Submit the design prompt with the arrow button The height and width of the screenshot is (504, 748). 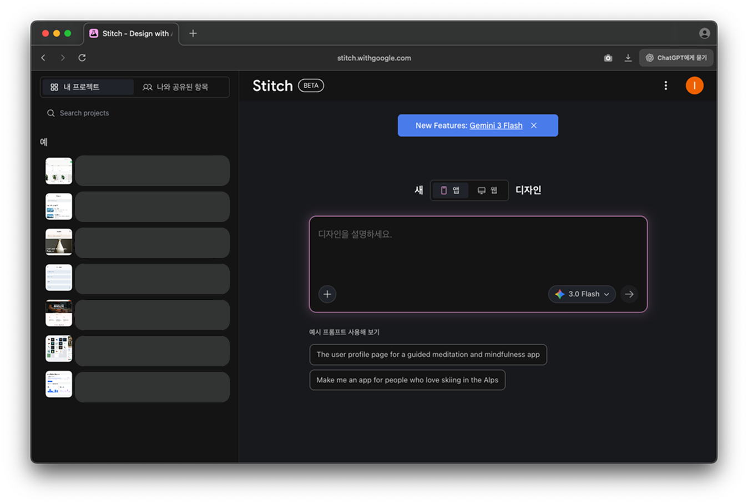(629, 294)
